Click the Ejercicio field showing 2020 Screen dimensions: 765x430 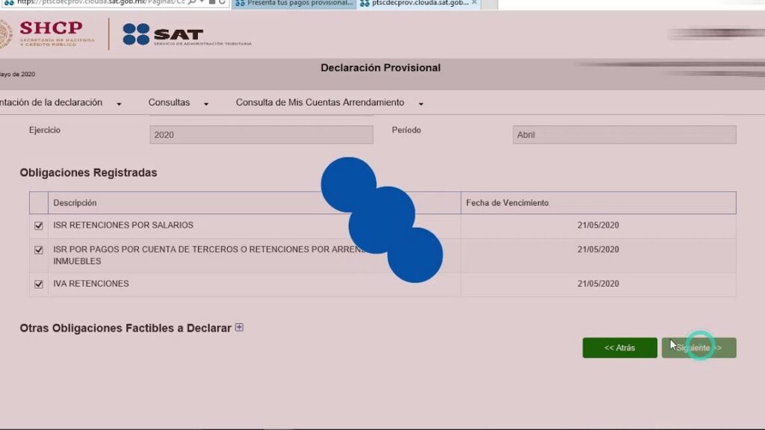[x=261, y=135]
